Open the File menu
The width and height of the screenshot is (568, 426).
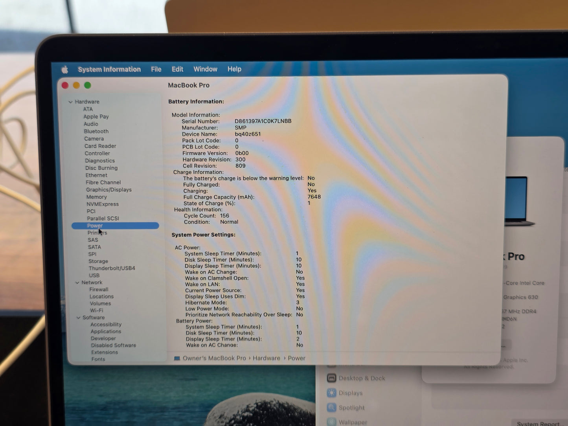156,69
